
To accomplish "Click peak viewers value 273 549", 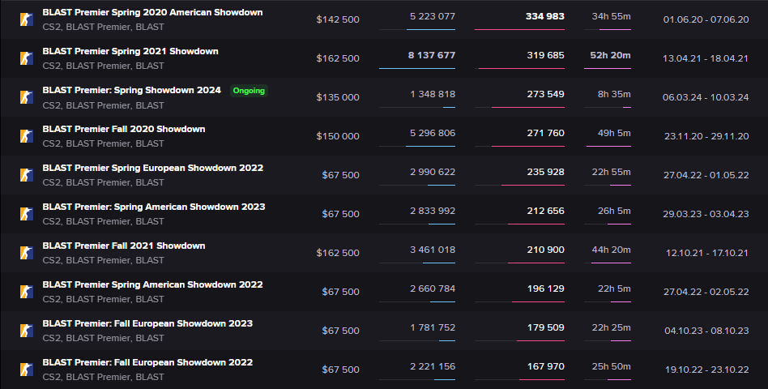I will click(546, 94).
